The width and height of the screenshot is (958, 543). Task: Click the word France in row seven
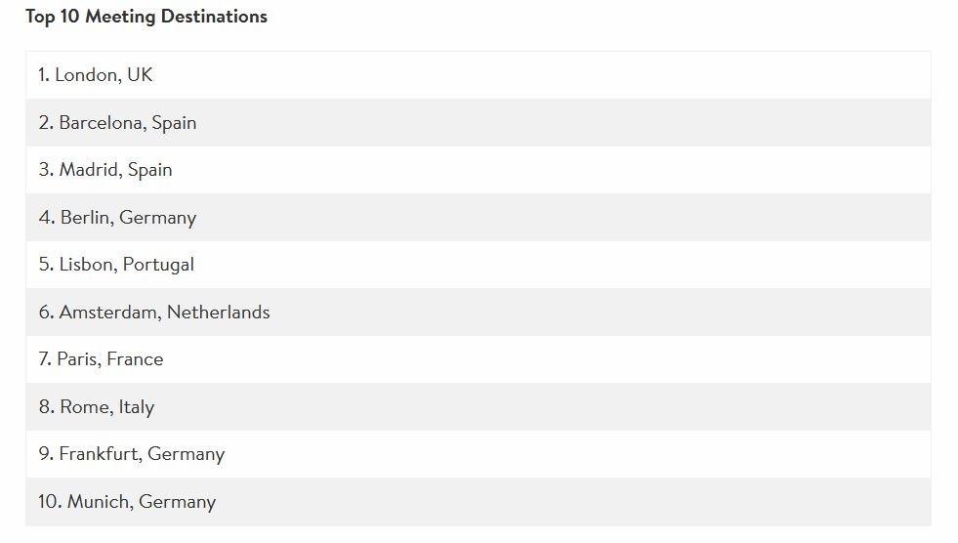(x=135, y=359)
